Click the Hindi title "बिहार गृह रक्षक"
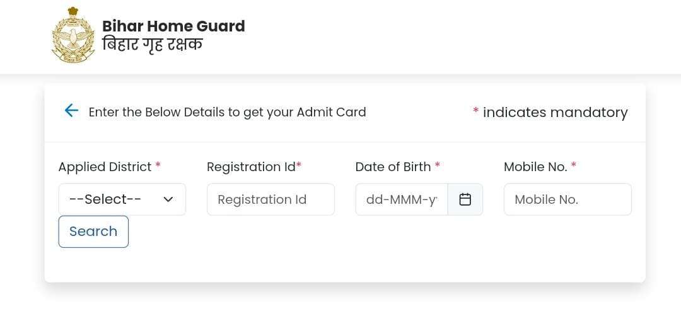The image size is (681, 319). pyautogui.click(x=152, y=45)
